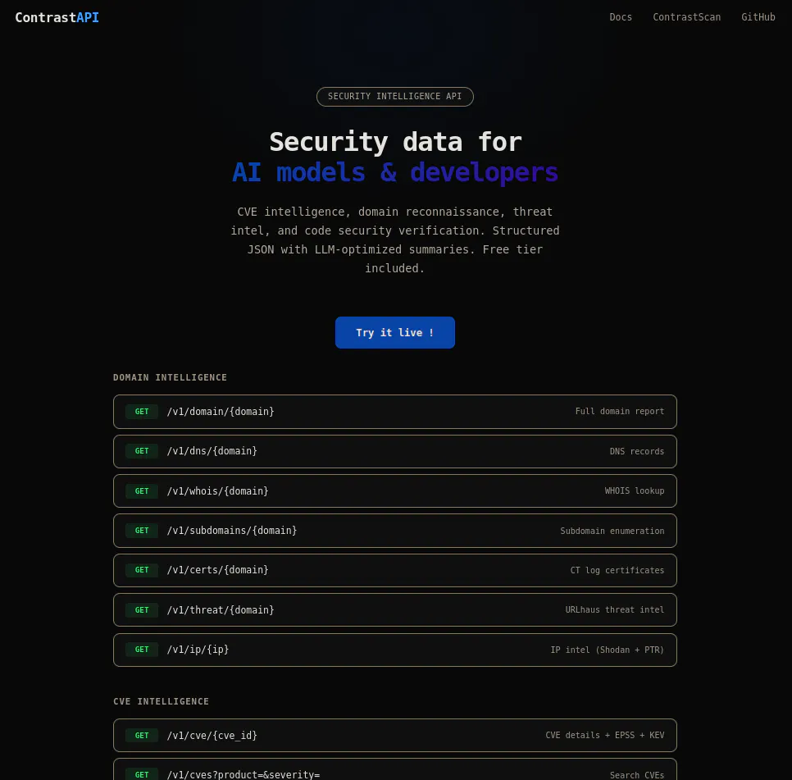Click the 'DNS records' description text

pyautogui.click(x=637, y=451)
